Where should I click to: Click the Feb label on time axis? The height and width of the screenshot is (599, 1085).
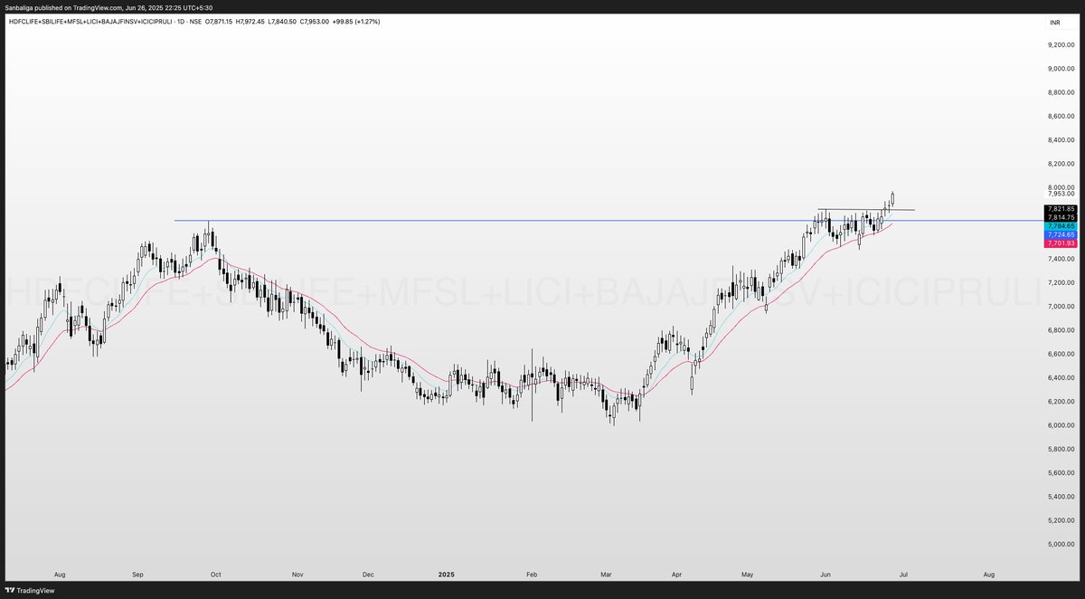(x=532, y=575)
